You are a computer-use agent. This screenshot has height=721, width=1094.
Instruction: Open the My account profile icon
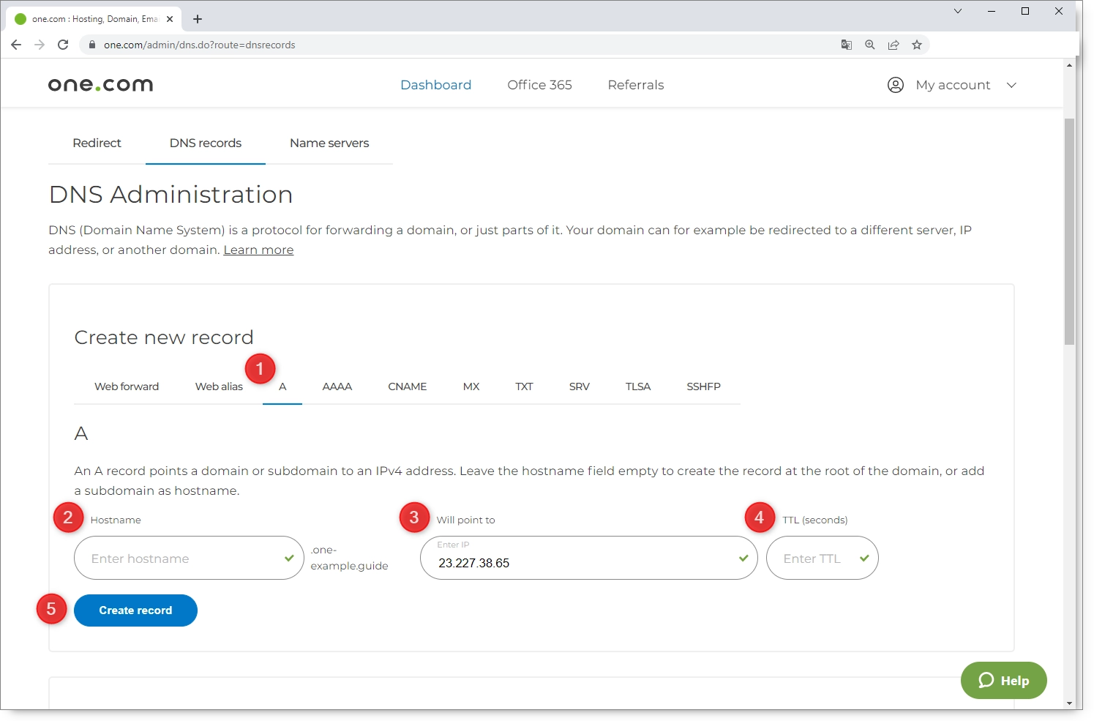click(x=895, y=84)
